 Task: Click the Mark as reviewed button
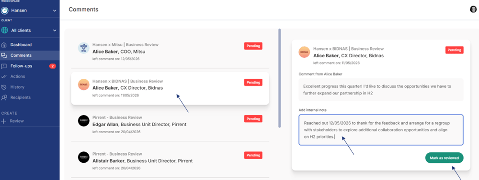coord(444,158)
